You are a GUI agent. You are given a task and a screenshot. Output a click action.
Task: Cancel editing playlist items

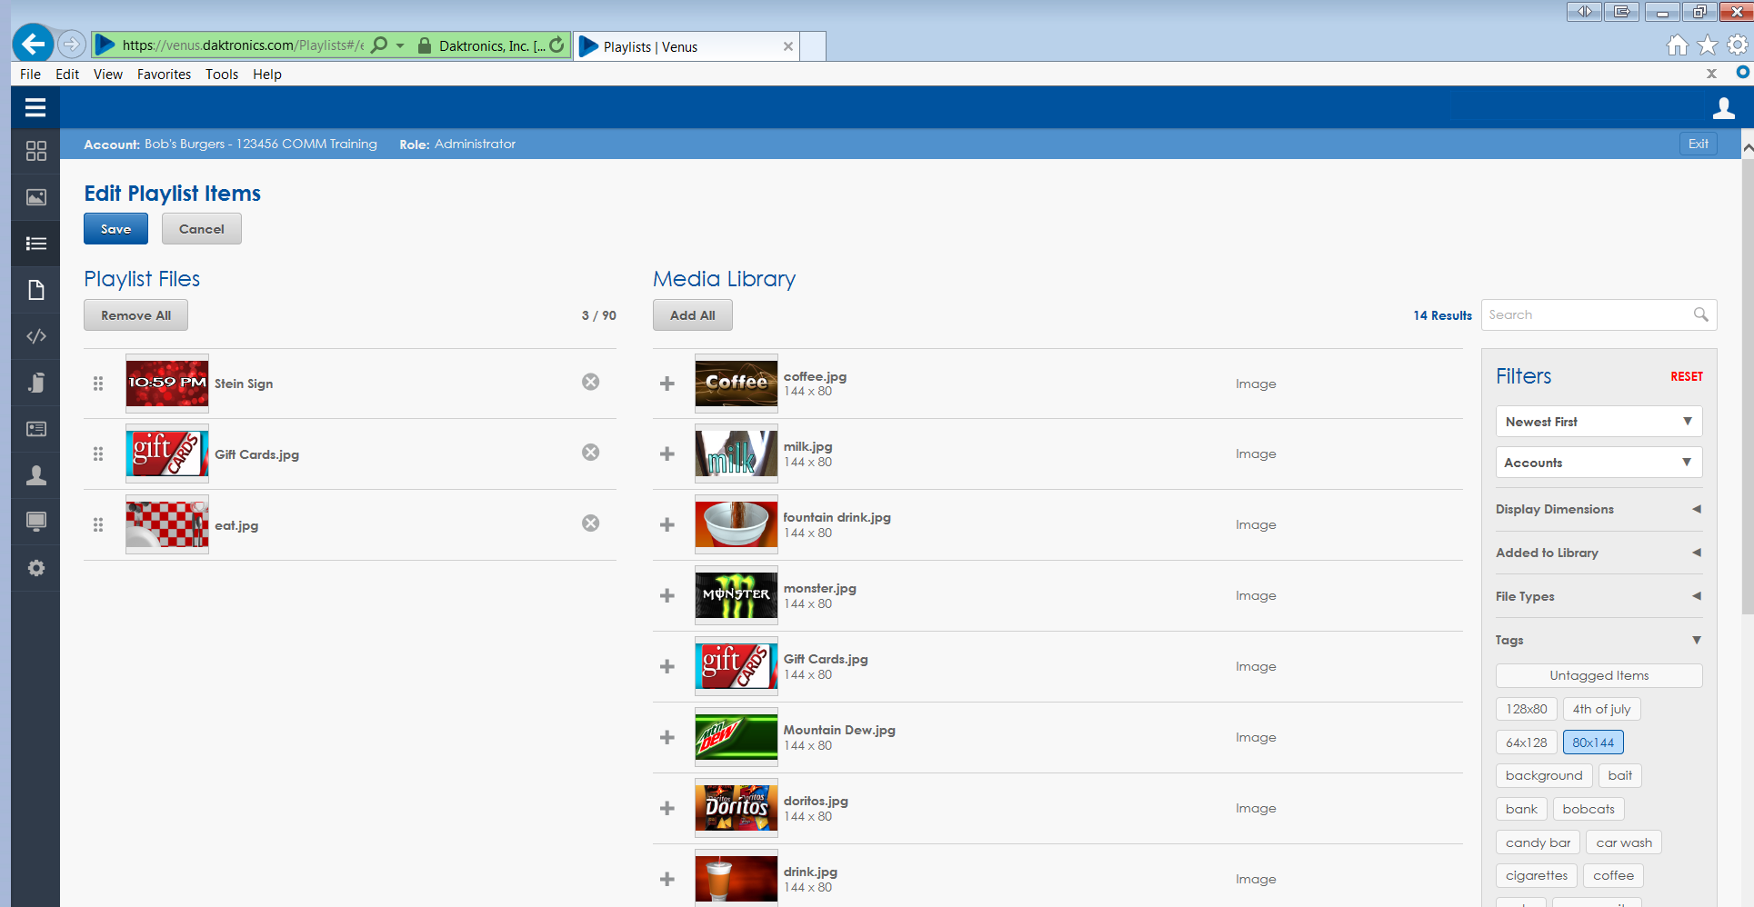(202, 229)
